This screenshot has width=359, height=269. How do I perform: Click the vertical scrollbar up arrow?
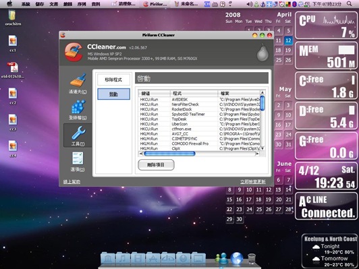(263, 92)
